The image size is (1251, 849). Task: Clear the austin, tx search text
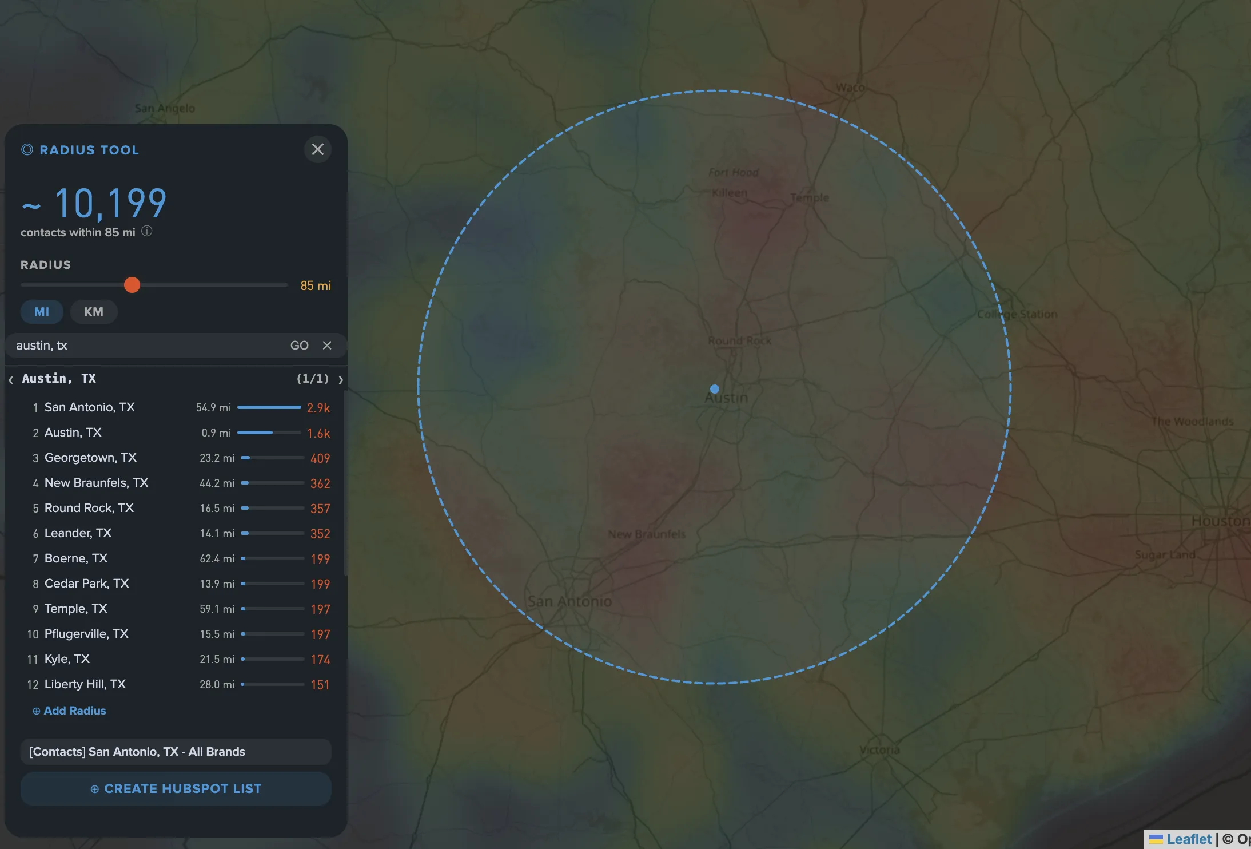coord(326,345)
